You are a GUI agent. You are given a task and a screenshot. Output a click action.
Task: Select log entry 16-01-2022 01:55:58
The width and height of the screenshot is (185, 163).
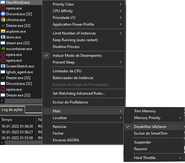coord(21,138)
